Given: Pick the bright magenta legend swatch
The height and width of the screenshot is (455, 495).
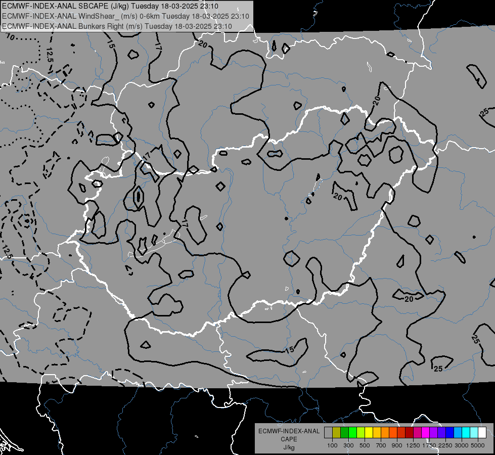Looking at the screenshot, I should tap(425, 432).
